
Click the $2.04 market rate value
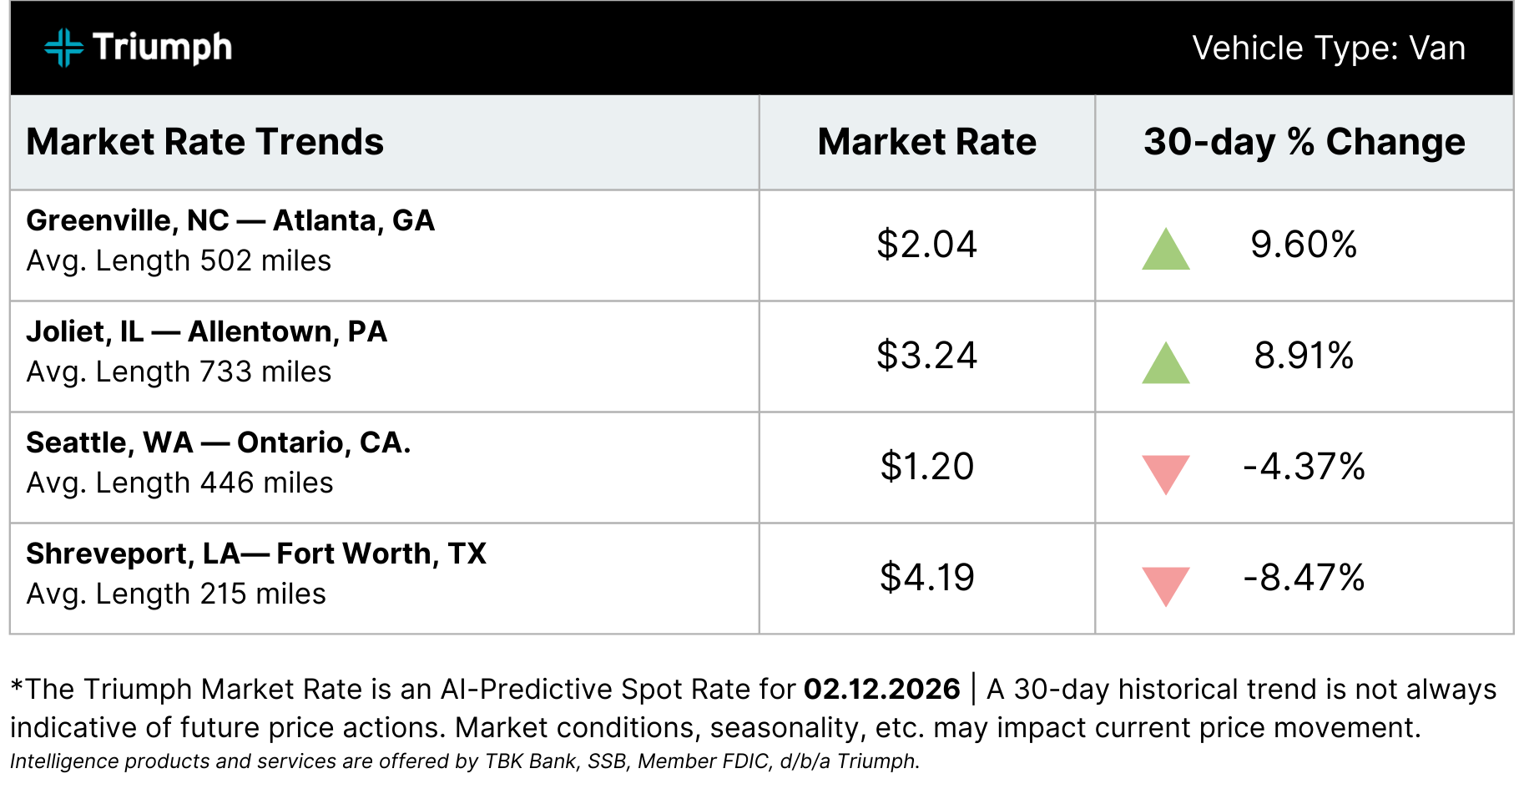tap(926, 245)
